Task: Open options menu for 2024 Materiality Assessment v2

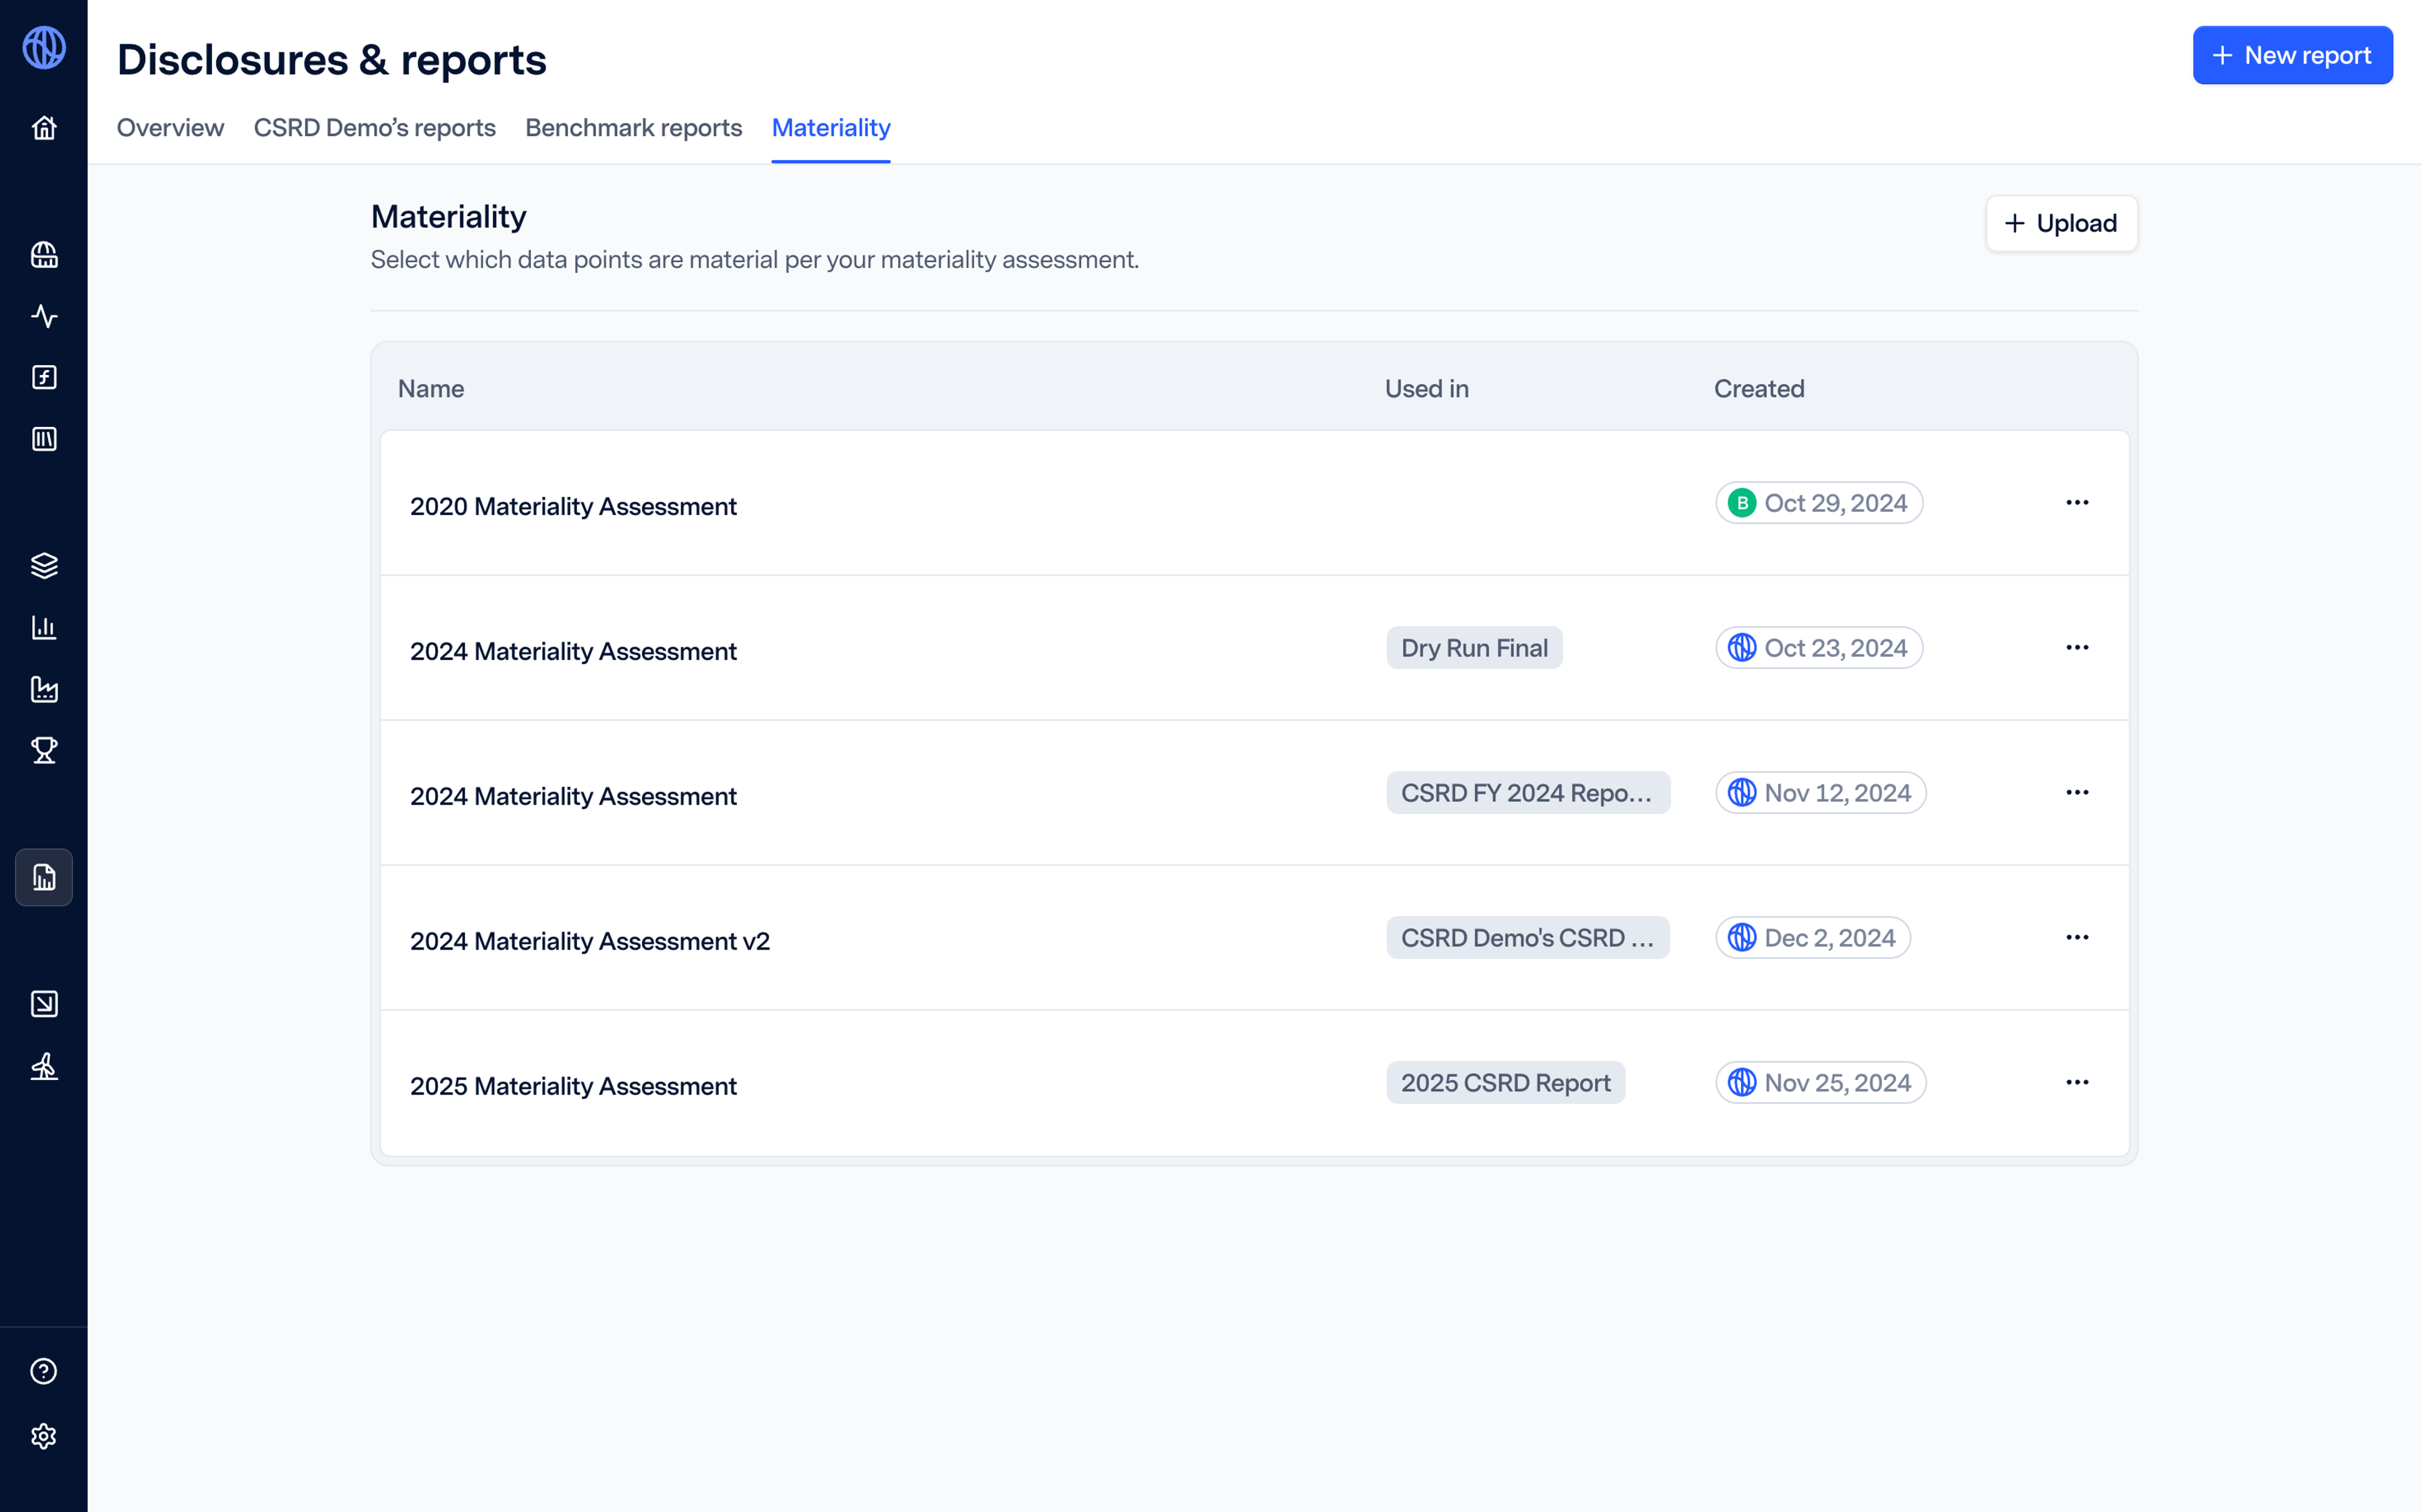Action: [2077, 938]
